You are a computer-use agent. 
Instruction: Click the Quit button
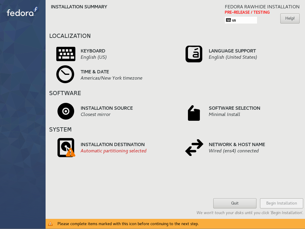click(235, 203)
